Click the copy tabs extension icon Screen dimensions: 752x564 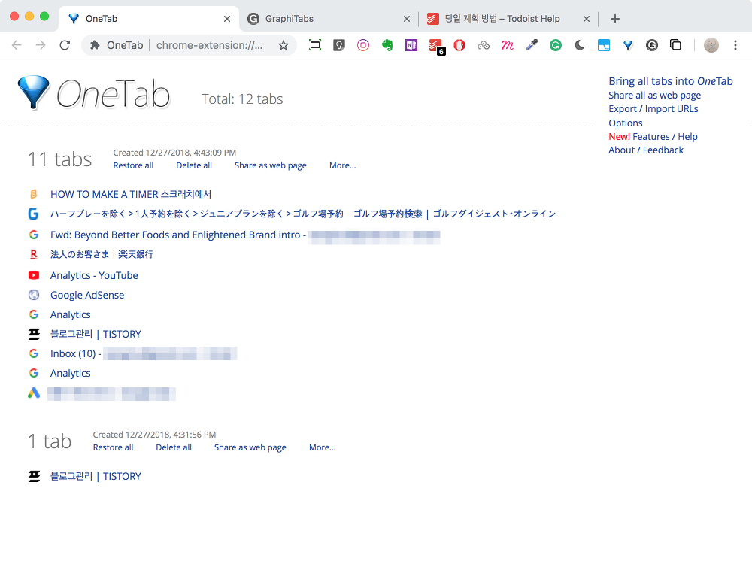pos(675,45)
